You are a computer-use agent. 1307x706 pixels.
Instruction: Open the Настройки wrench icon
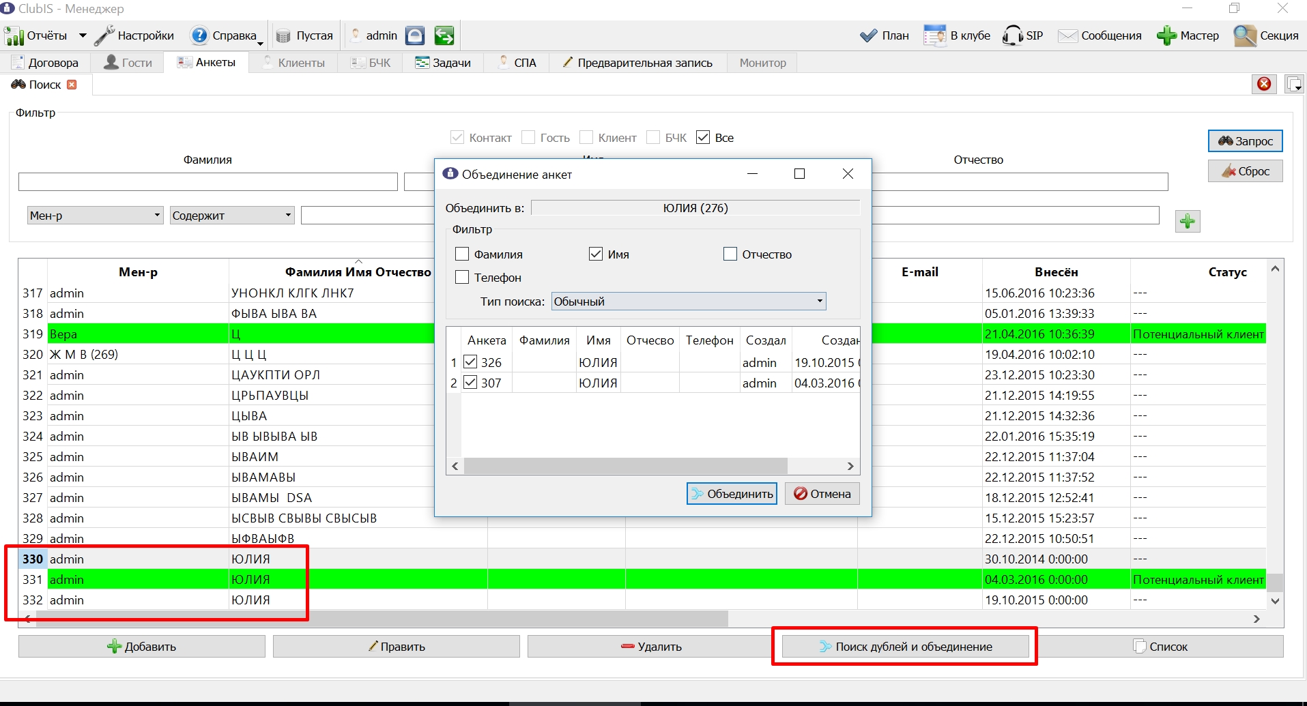coord(104,35)
